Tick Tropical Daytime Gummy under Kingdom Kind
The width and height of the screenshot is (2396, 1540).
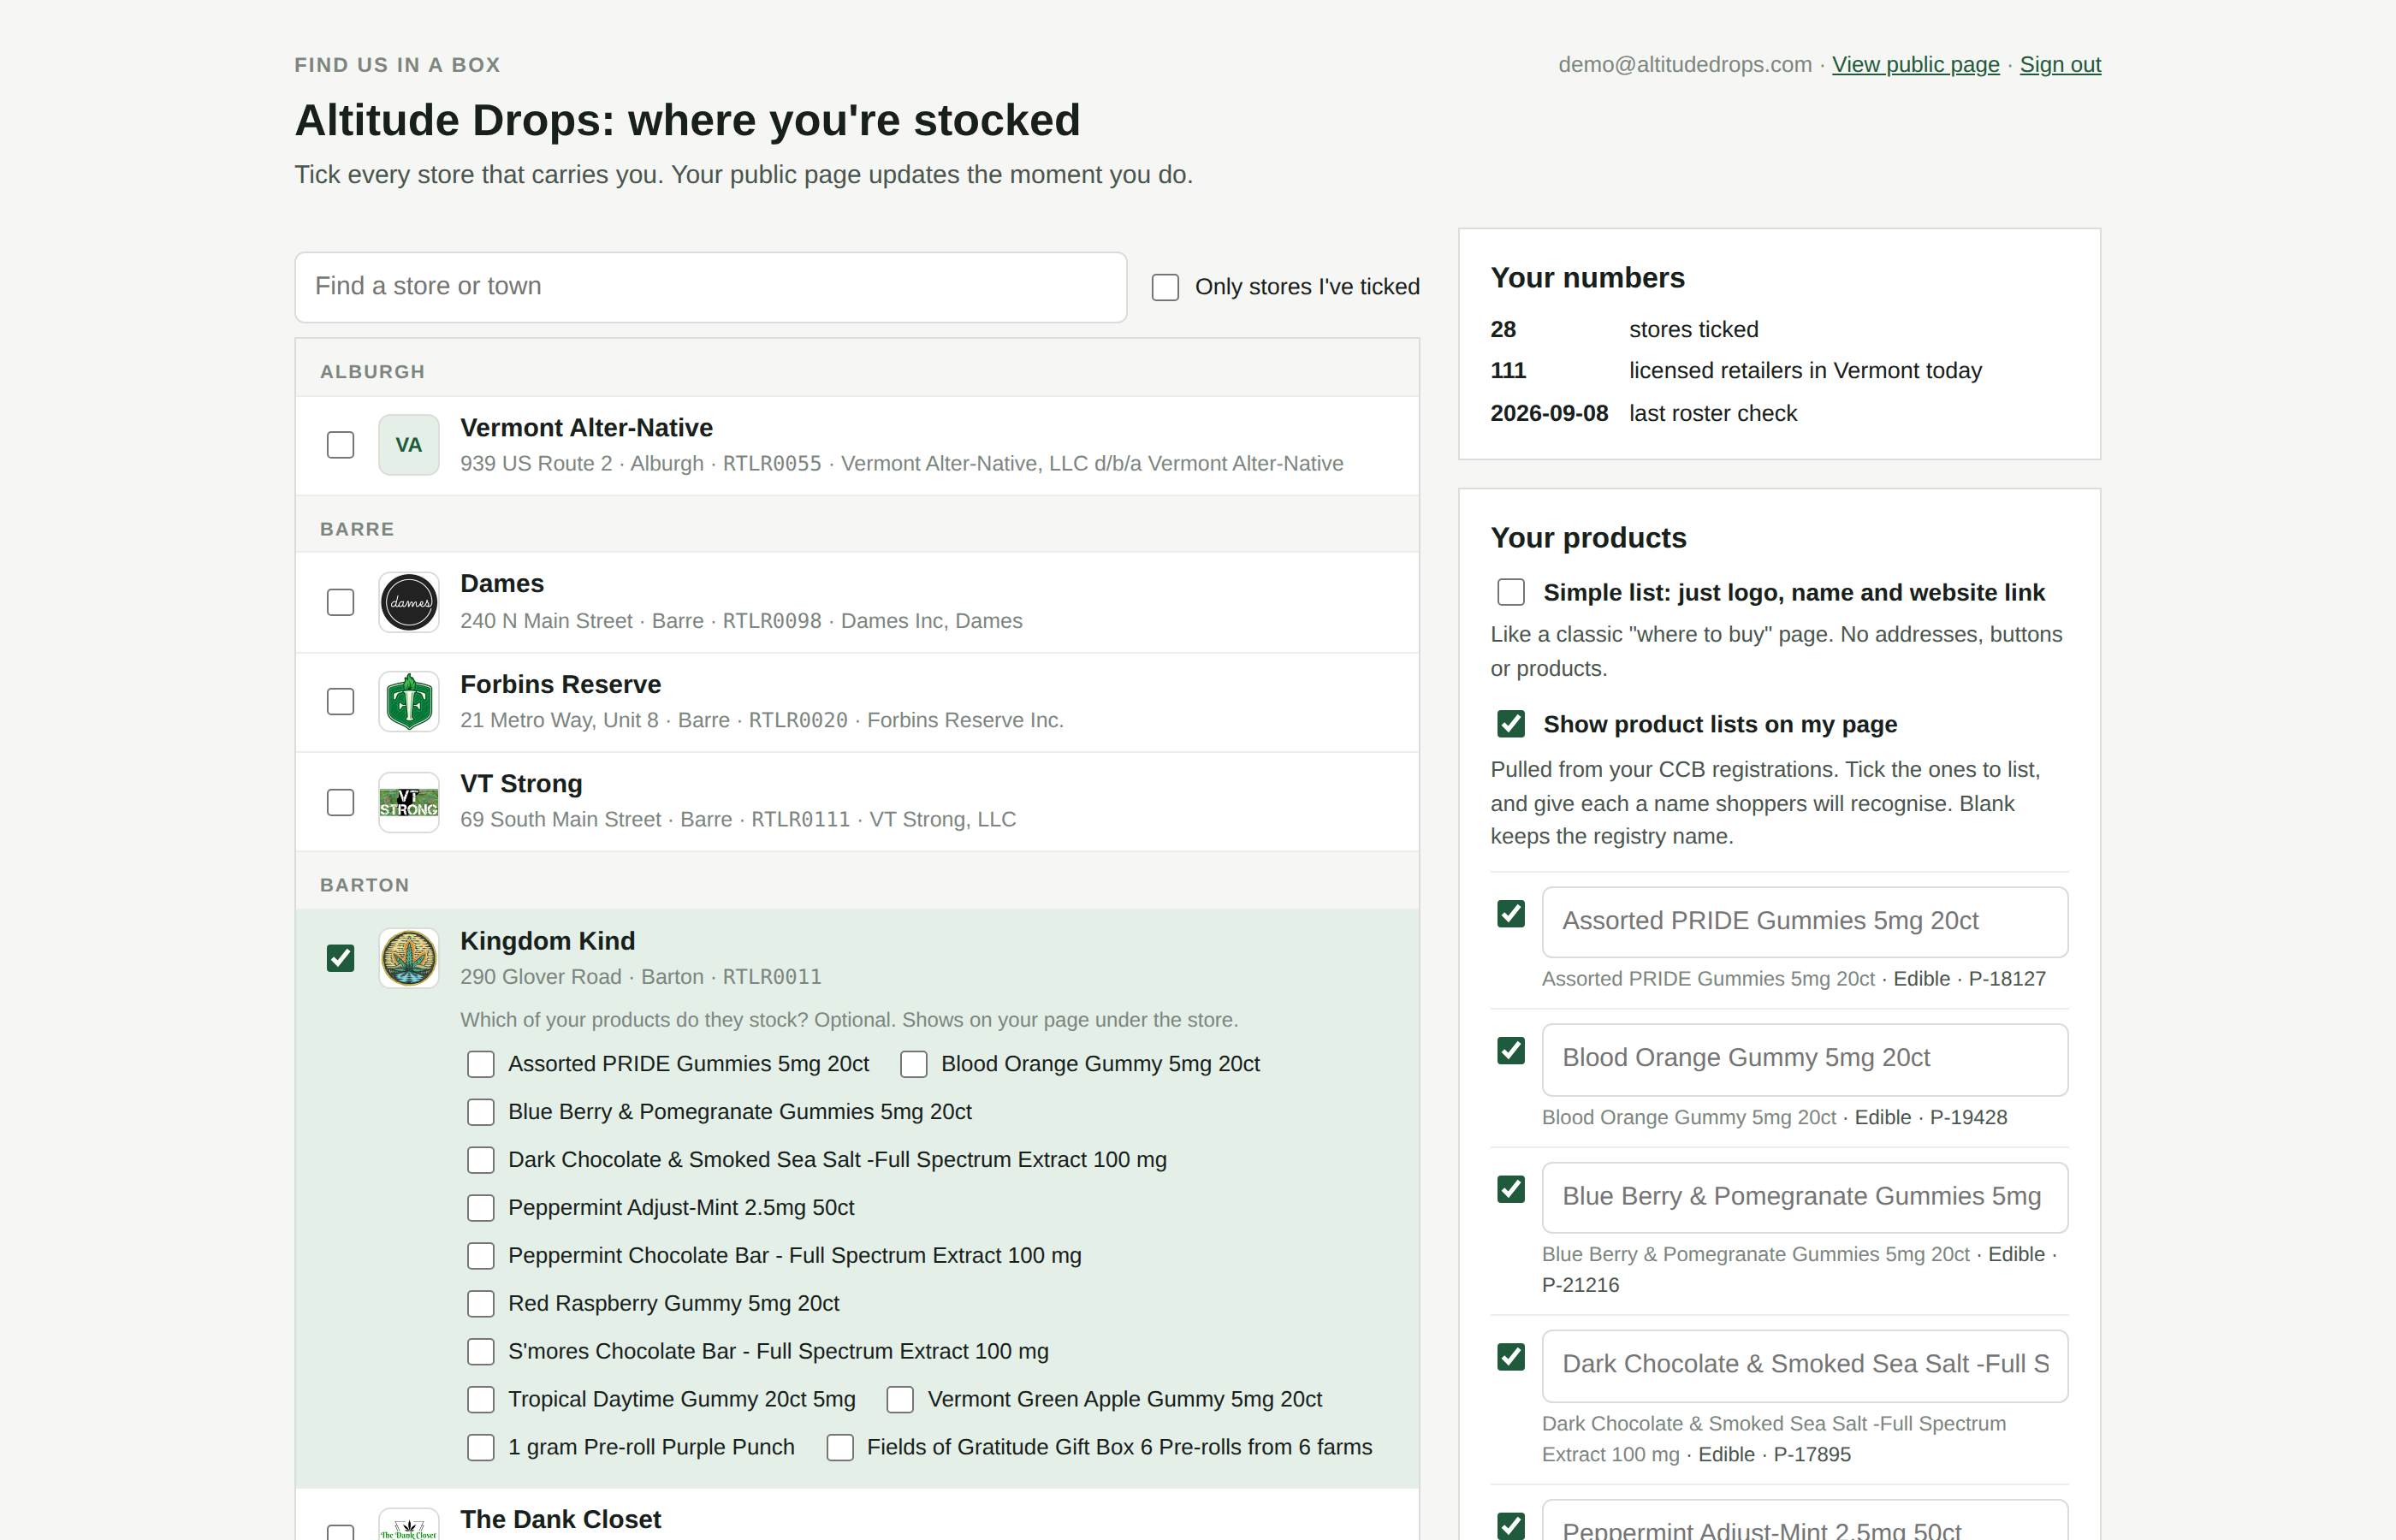point(481,1400)
